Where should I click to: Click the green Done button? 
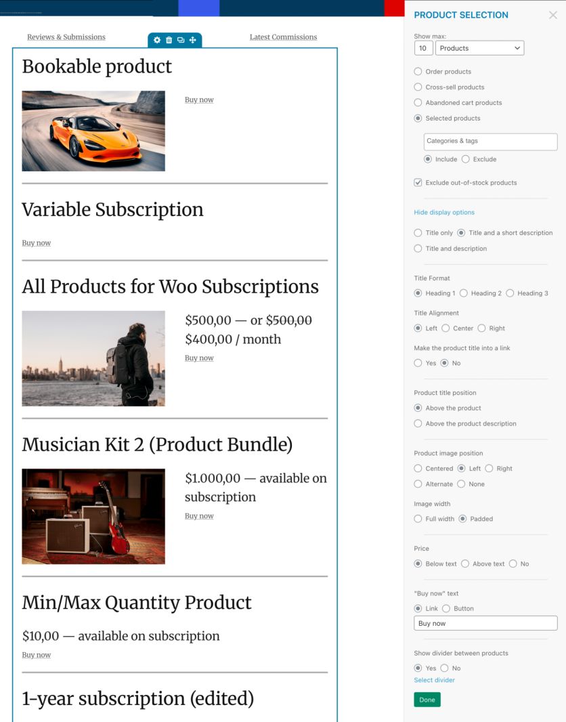[x=427, y=700]
